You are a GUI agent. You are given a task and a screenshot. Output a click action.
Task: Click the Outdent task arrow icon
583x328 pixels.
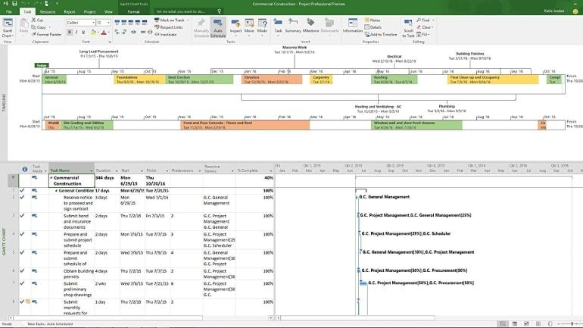(x=117, y=33)
